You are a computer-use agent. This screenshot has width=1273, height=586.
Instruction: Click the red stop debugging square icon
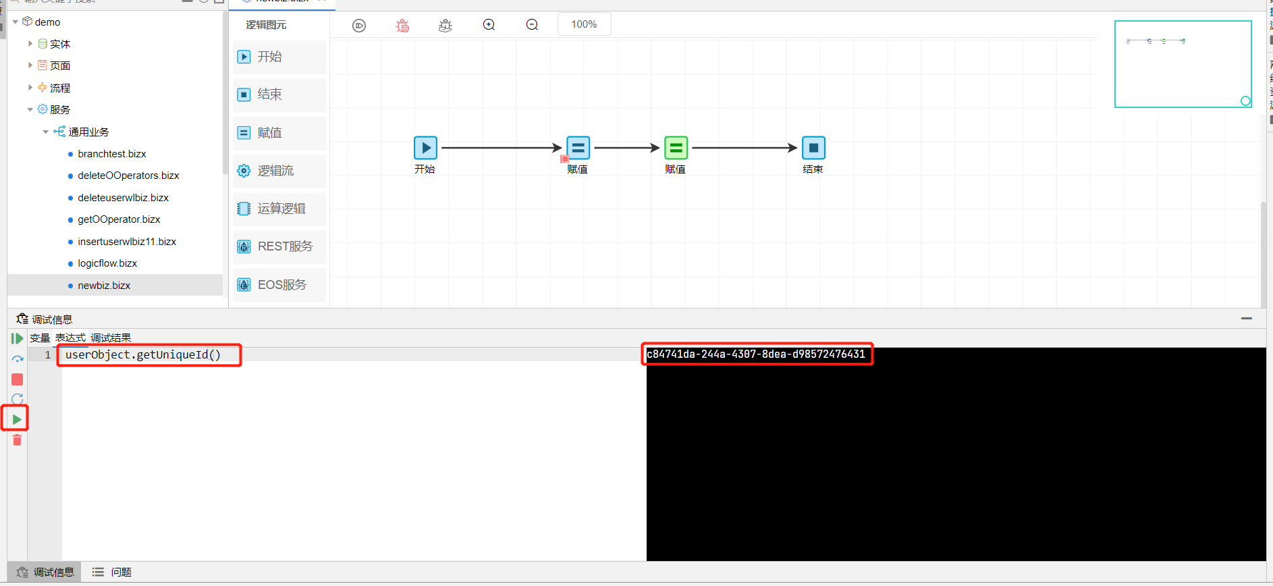point(18,379)
